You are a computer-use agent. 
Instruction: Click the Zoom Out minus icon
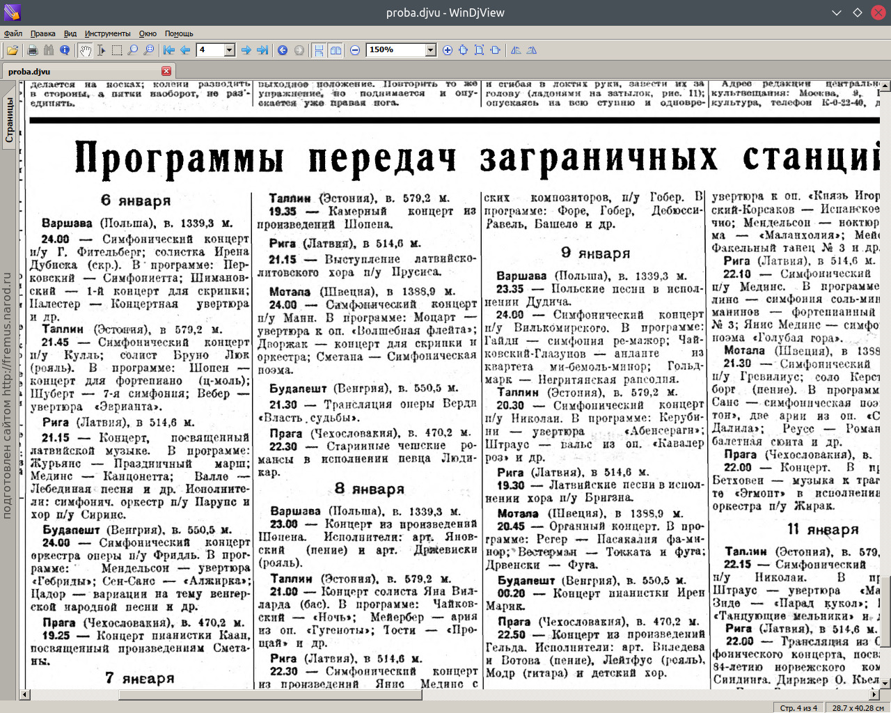coord(355,50)
